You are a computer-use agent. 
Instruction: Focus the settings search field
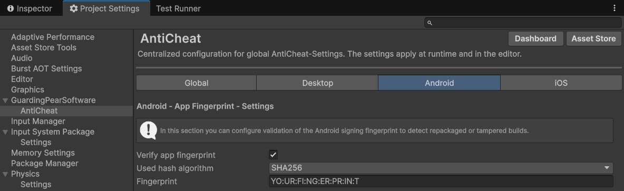(x=522, y=23)
